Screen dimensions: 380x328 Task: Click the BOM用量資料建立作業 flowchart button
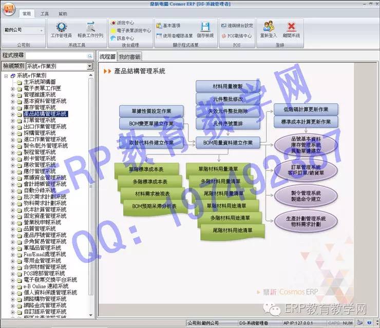tap(227, 142)
